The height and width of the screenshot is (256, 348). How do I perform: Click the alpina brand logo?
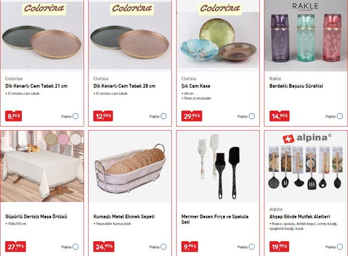307,138
